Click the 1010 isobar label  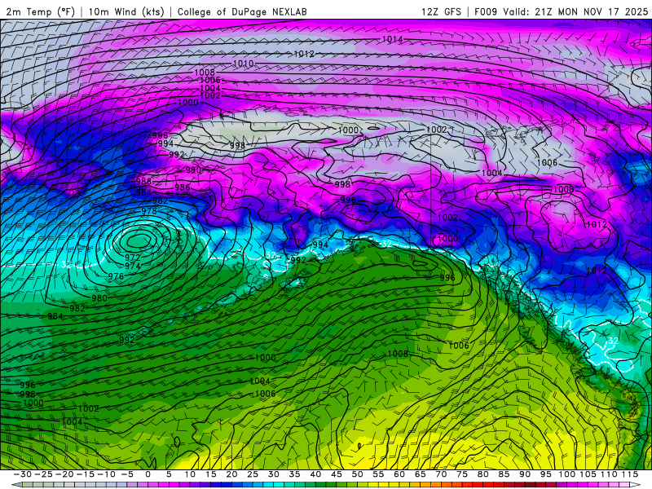[243, 64]
